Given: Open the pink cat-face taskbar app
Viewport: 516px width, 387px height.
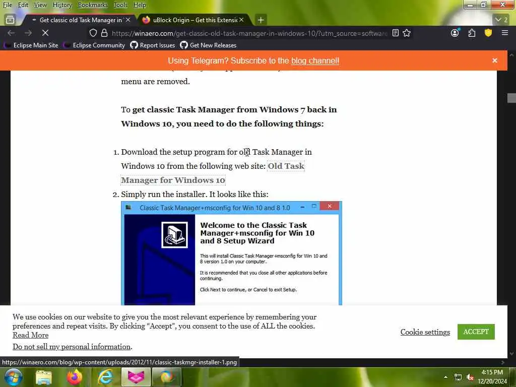Looking at the screenshot, I should coord(136,377).
